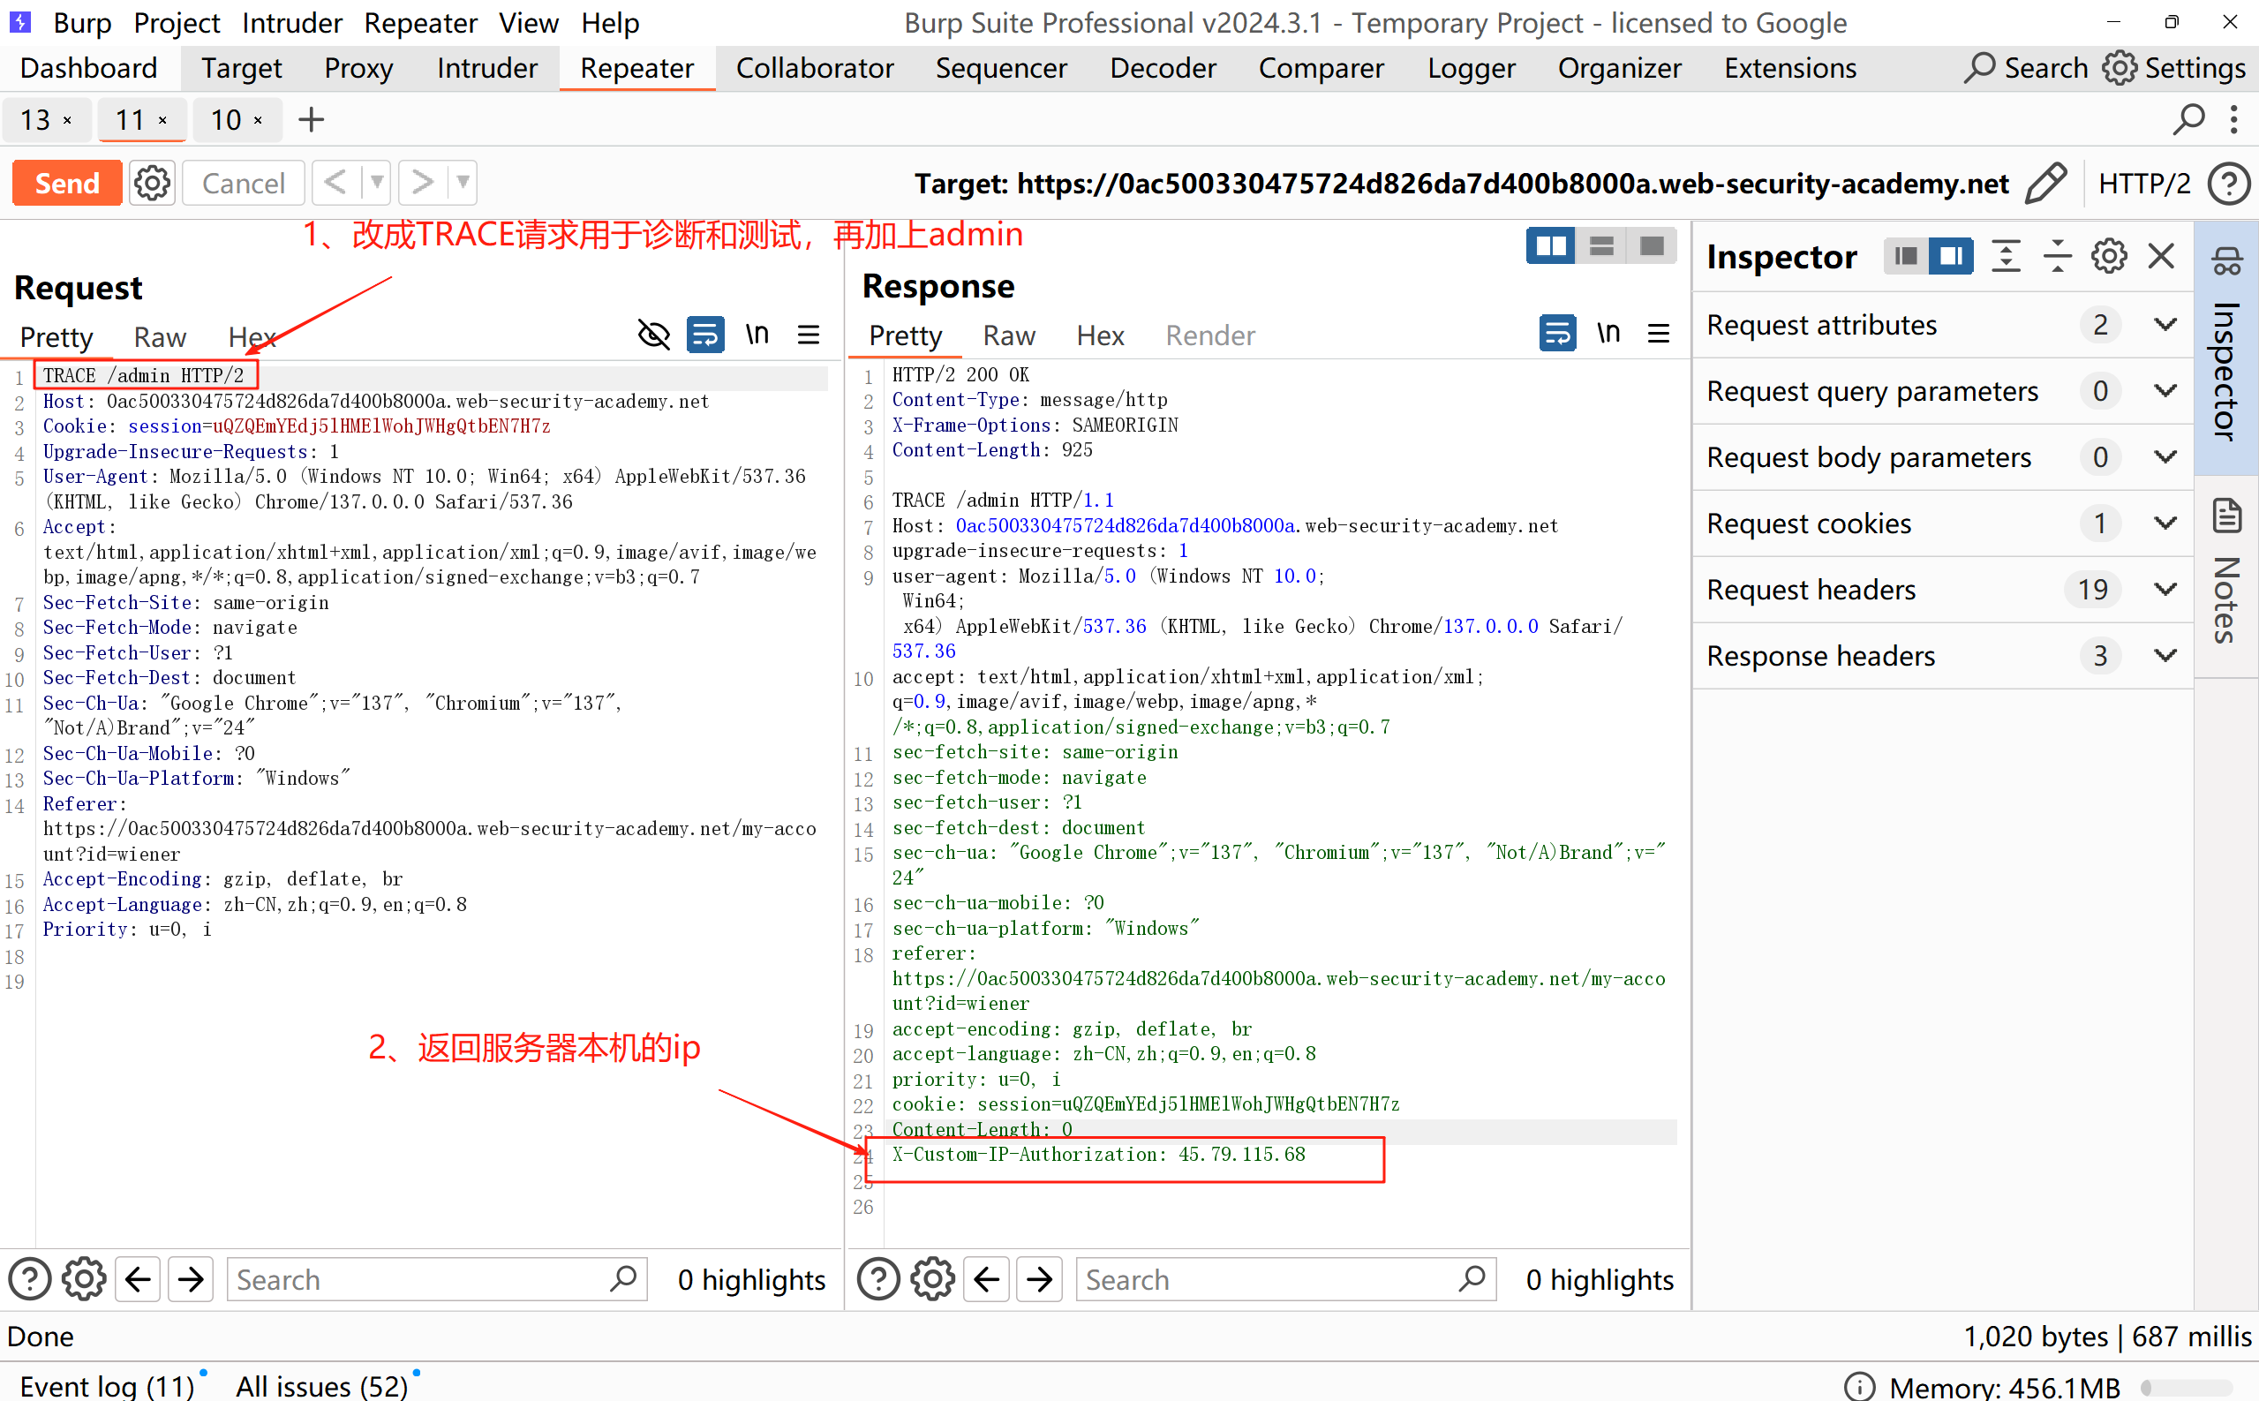Show newline characters in Response panel
Viewport: 2259px width, 1401px height.
pyautogui.click(x=1608, y=333)
